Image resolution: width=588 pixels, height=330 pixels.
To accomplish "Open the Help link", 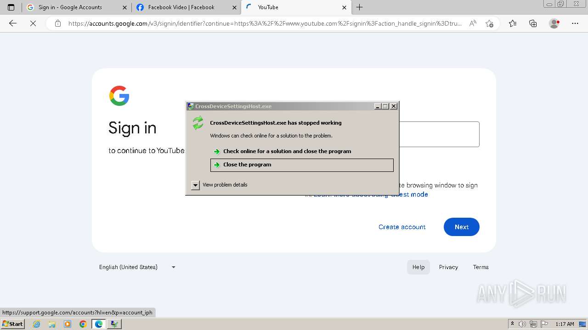I will pos(418,267).
